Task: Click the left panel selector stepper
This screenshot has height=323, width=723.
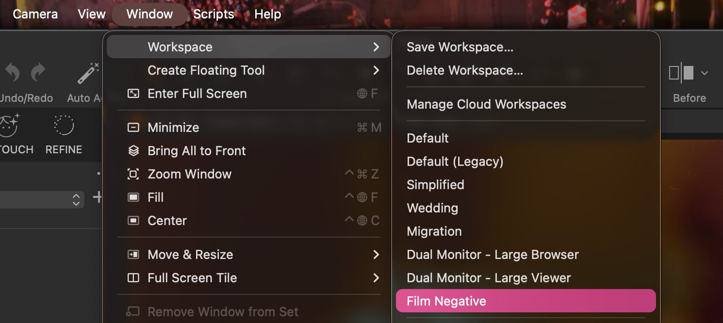Action: click(76, 199)
